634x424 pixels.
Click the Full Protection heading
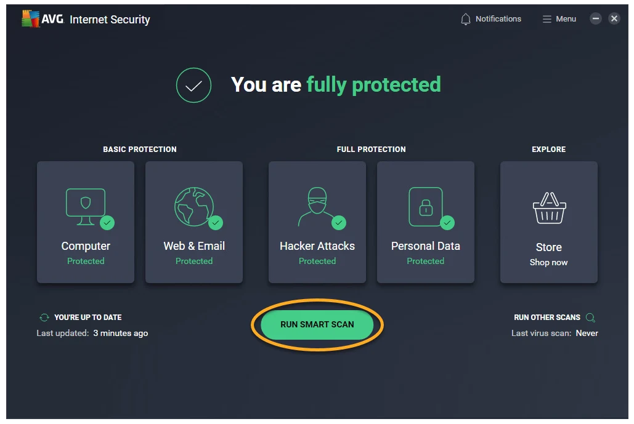(371, 150)
